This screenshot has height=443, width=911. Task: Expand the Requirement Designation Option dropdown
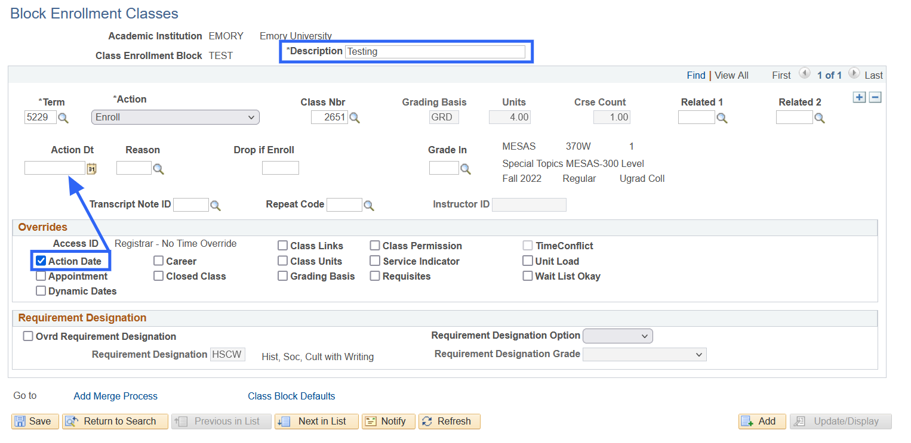617,336
